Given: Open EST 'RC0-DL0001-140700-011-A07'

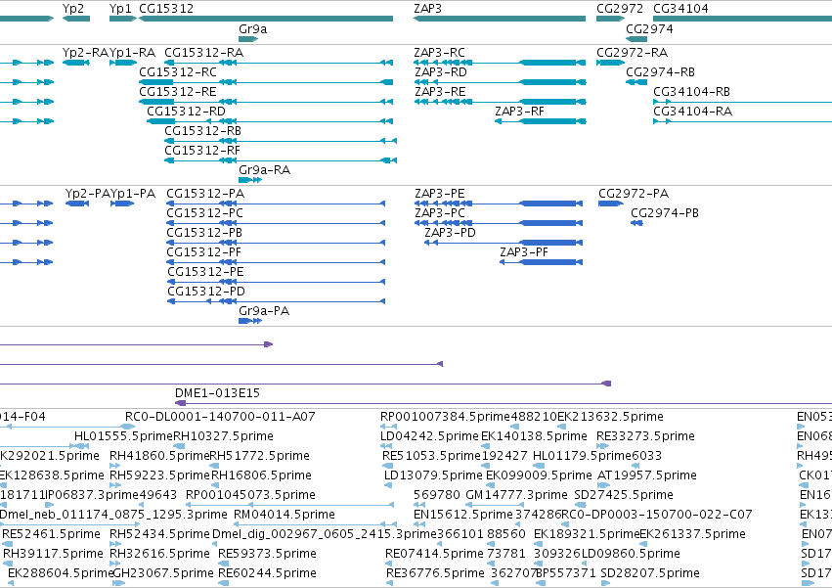Looking at the screenshot, I should tap(220, 417).
